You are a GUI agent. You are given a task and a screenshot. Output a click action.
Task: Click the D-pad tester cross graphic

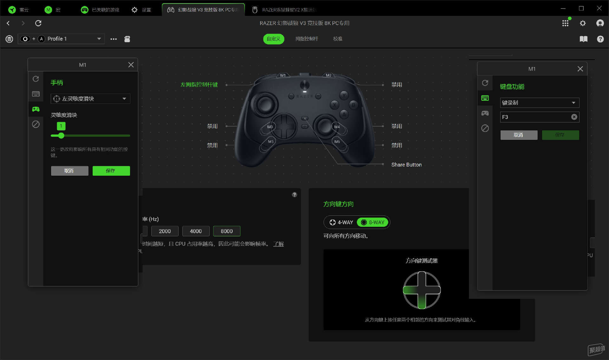pos(422,290)
